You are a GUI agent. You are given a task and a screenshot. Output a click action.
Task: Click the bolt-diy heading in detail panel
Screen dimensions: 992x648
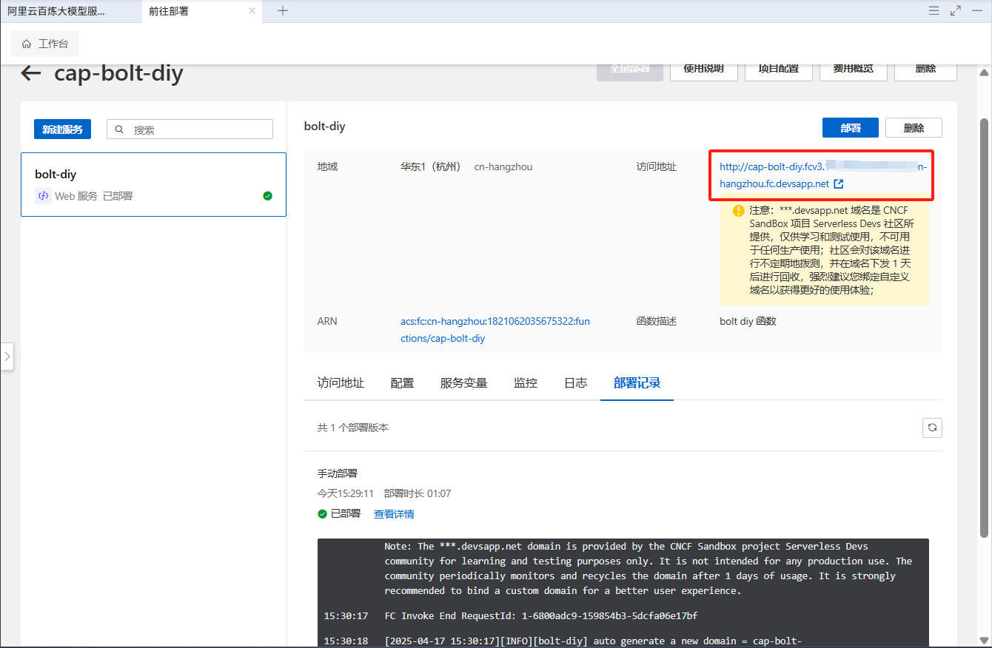324,126
